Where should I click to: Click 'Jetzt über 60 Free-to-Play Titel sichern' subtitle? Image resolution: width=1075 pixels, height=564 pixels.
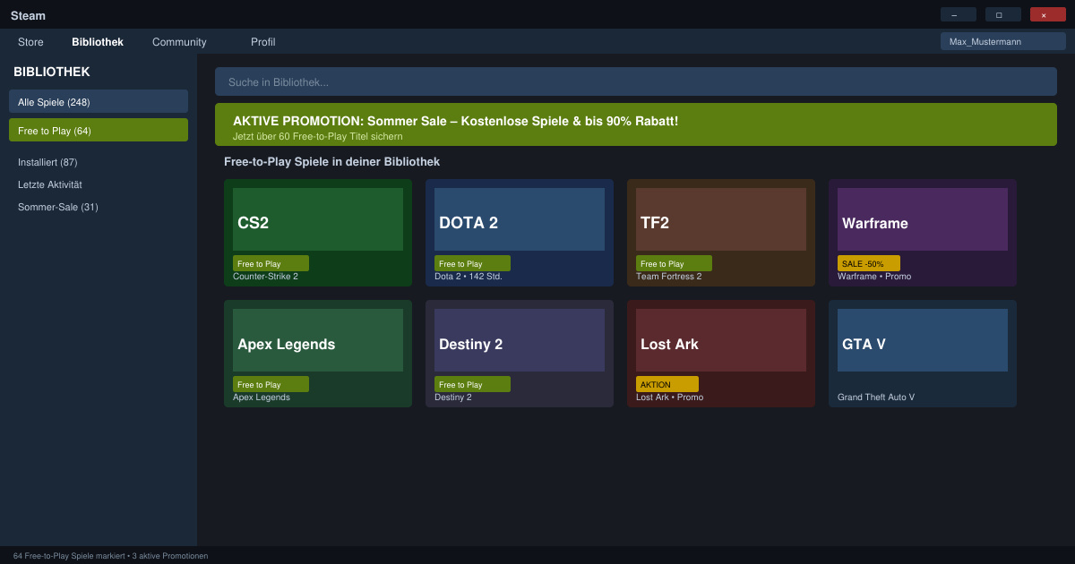tap(318, 136)
